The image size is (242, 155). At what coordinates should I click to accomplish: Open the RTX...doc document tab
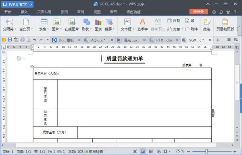tap(164, 40)
